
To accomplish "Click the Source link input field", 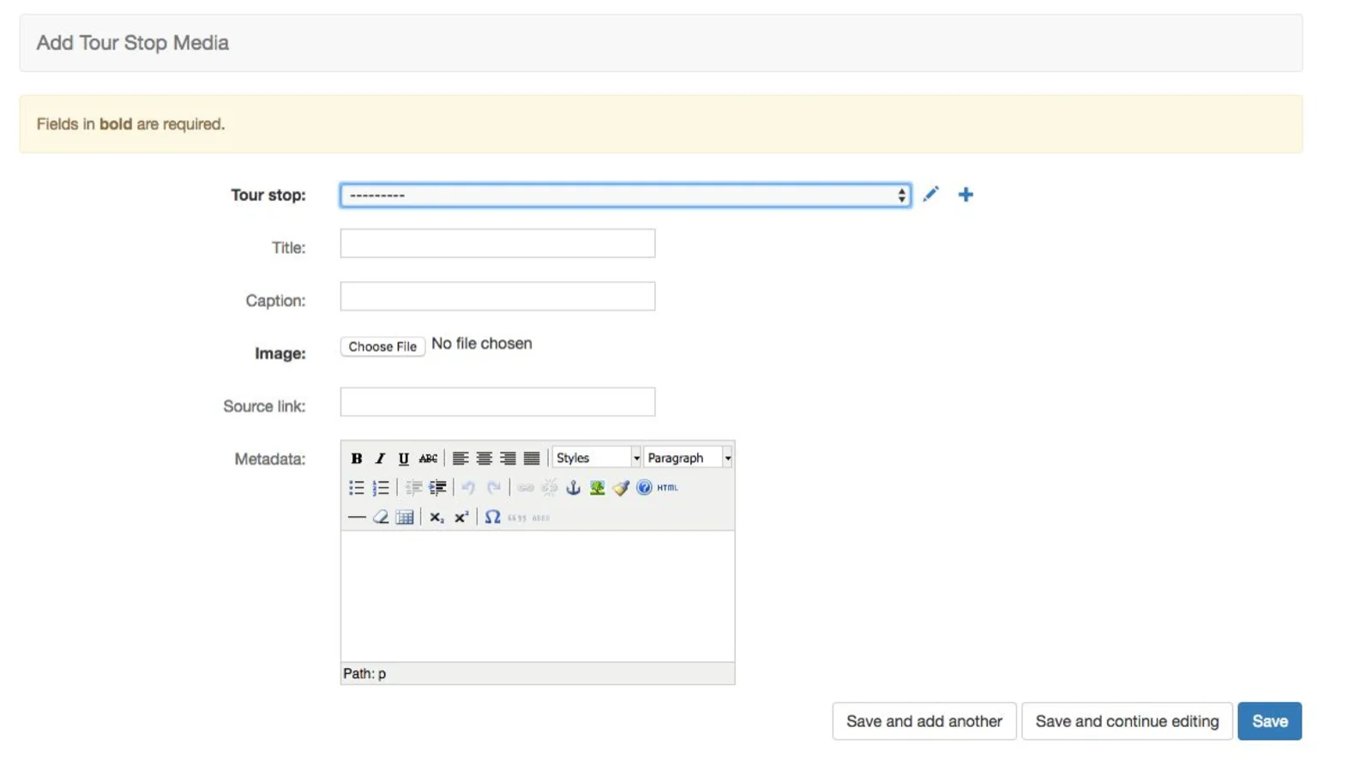I will (497, 402).
